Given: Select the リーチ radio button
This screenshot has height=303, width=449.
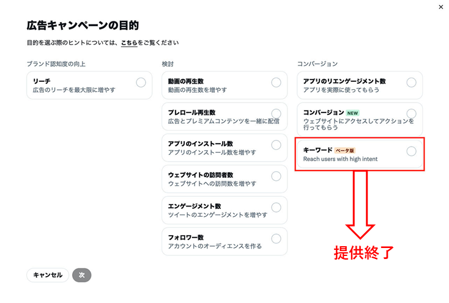Looking at the screenshot, I should pos(141,82).
